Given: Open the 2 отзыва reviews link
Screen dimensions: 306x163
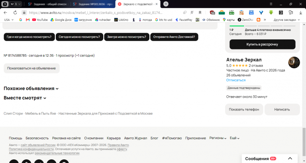Looking at the screenshot, I should click(256, 66).
